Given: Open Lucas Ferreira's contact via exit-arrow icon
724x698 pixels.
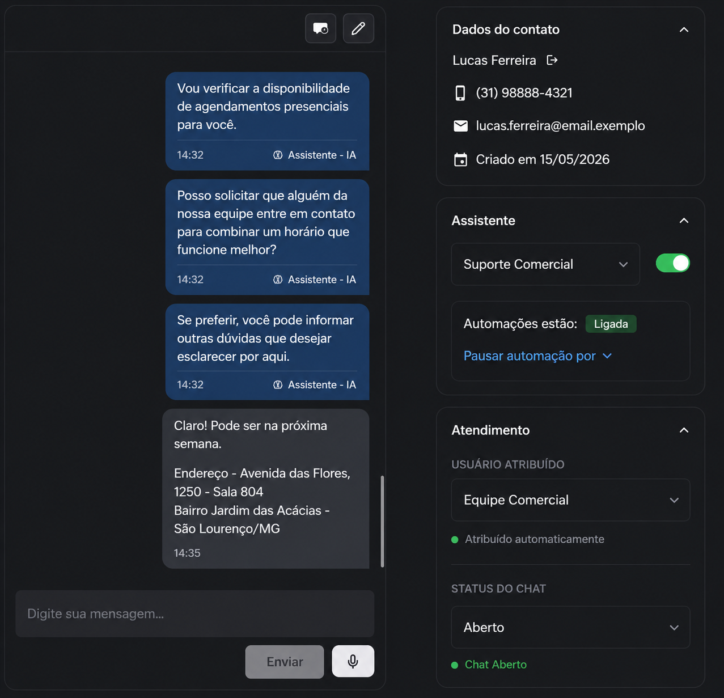Looking at the screenshot, I should (x=552, y=60).
